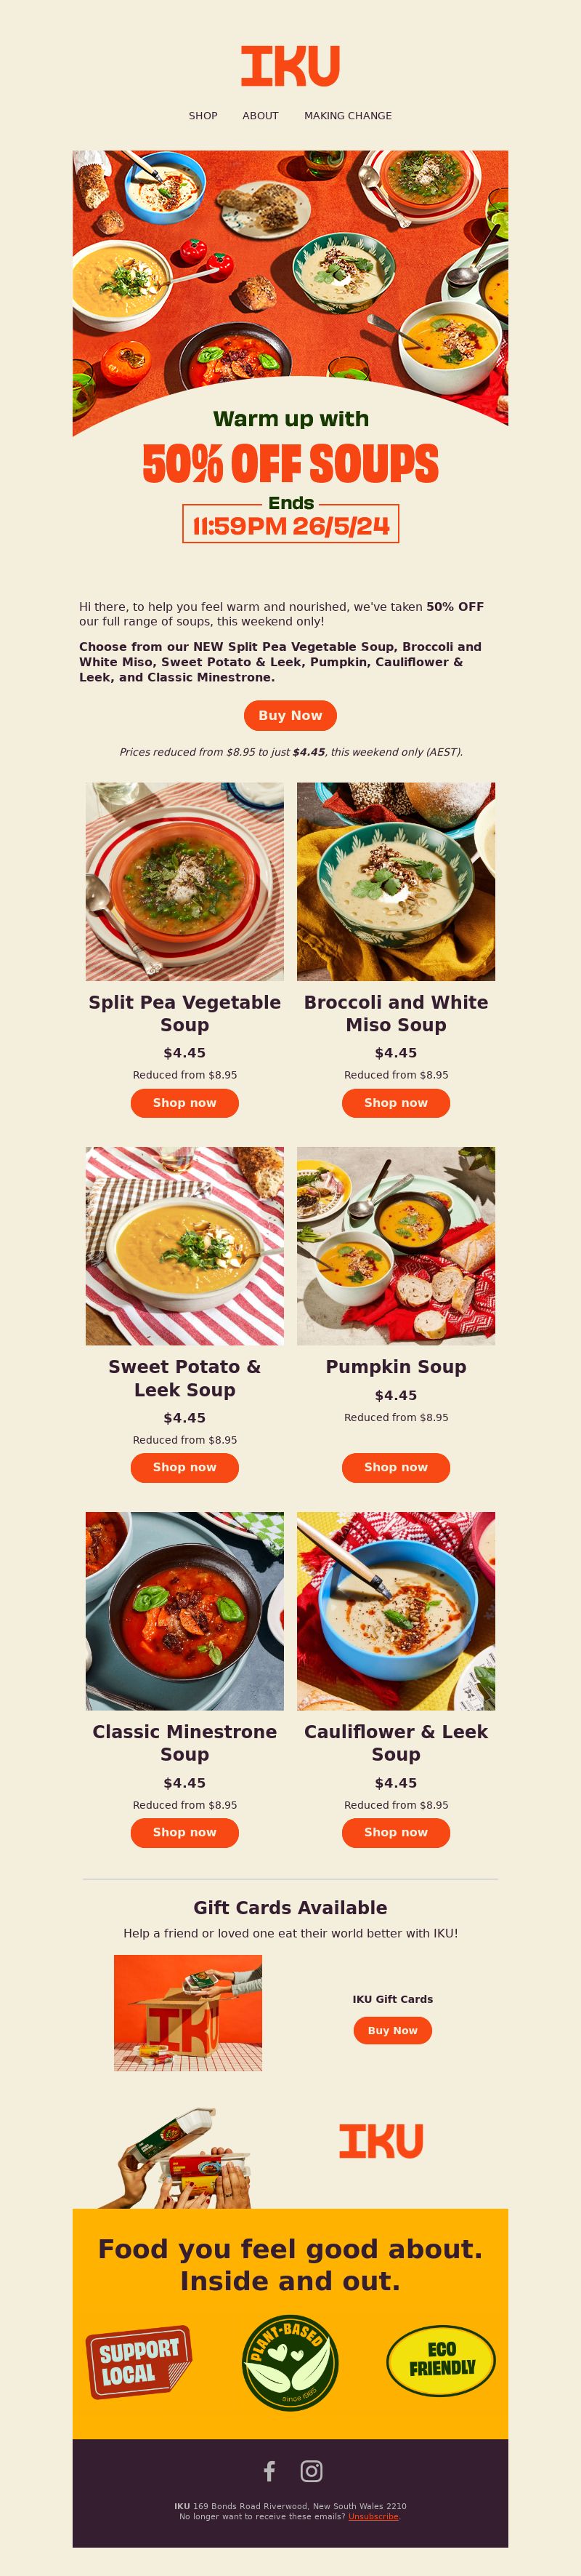Open the ABOUT navigation link
The width and height of the screenshot is (581, 2576).
(x=261, y=116)
